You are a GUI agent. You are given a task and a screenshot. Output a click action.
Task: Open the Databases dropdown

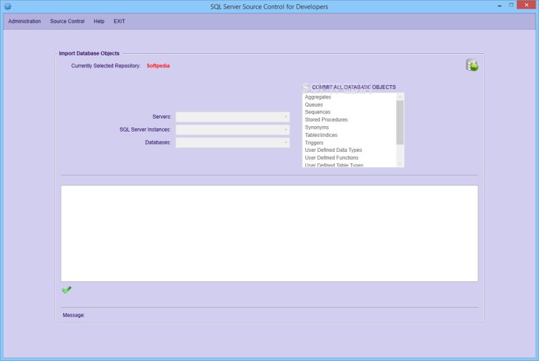pyautogui.click(x=232, y=142)
